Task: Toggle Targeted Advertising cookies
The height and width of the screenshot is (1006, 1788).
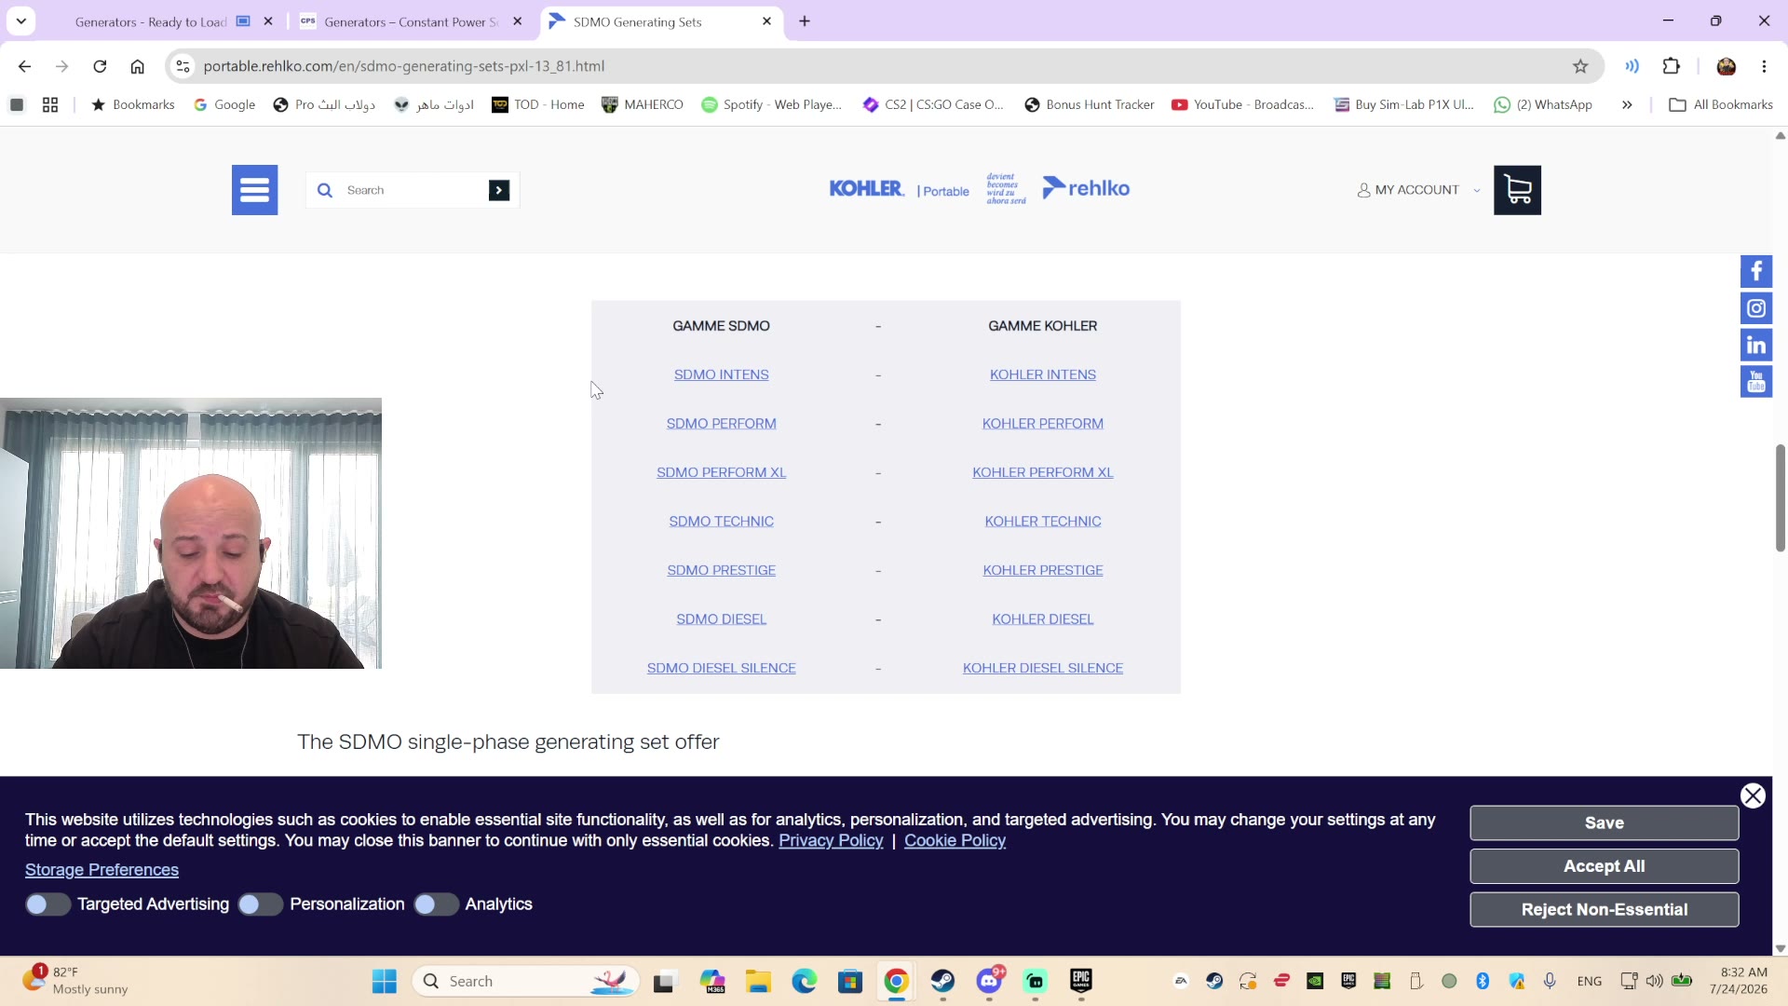Action: (x=47, y=904)
